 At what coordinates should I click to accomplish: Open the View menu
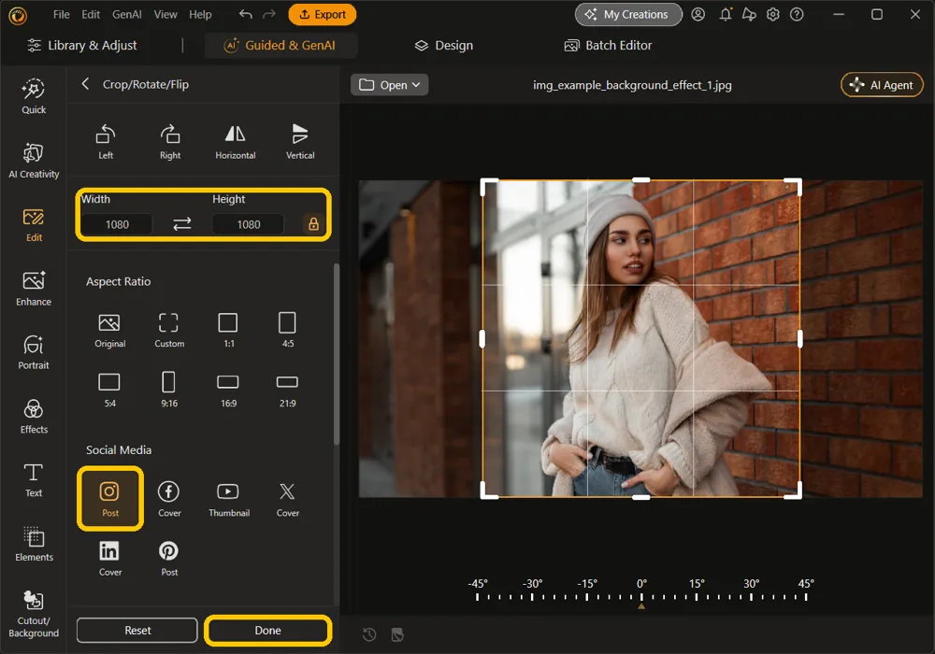point(165,14)
